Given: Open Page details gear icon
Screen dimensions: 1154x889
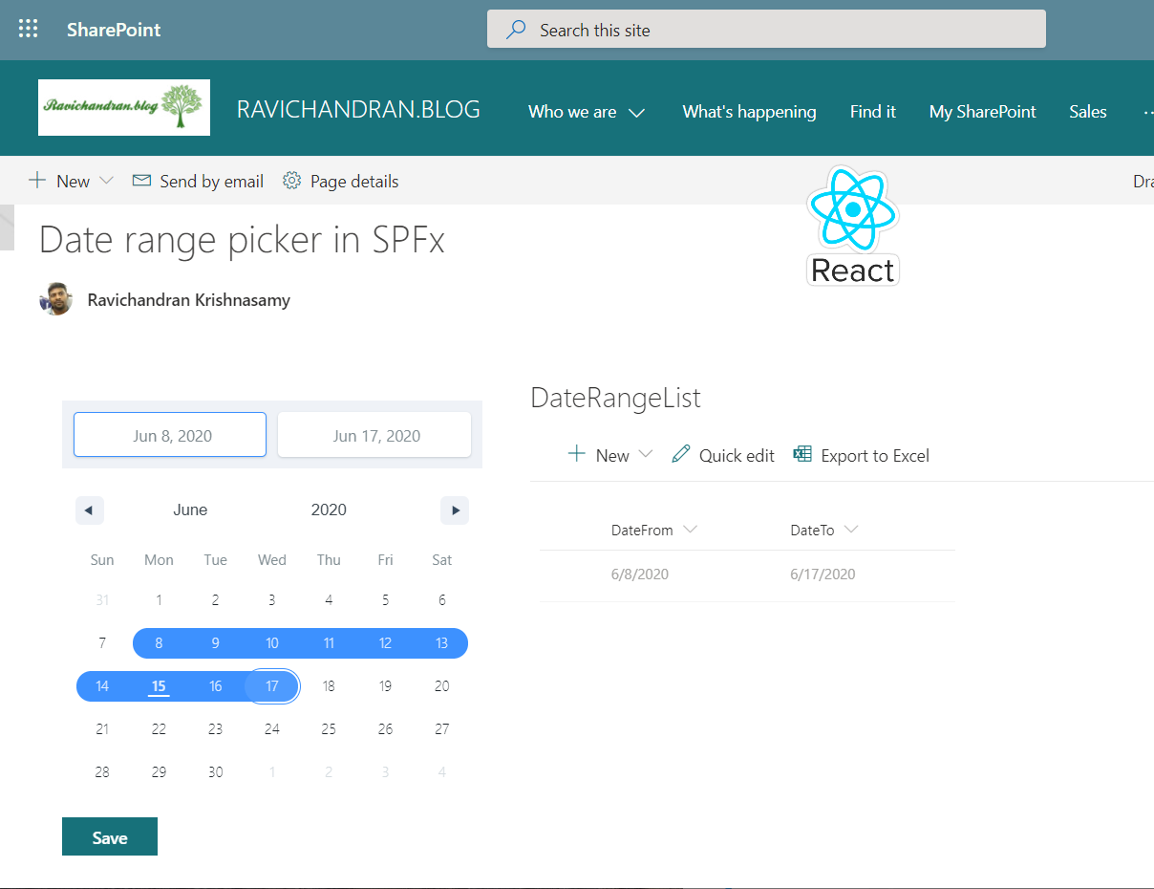Looking at the screenshot, I should [292, 181].
